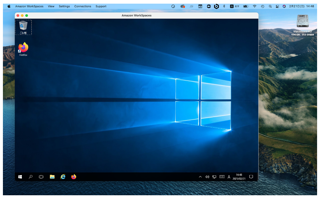Open the Amazon WorkSpaces app menu

pos(29,6)
